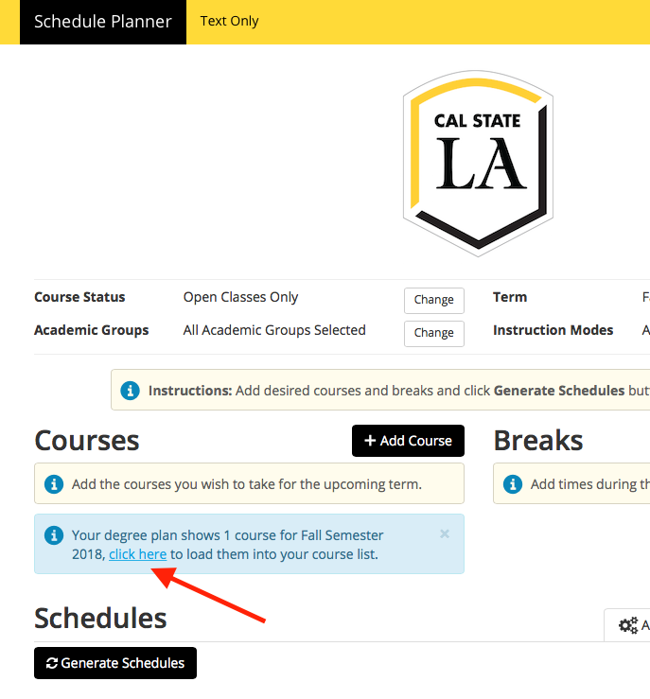Viewport: 650px width, 699px height.
Task: Select 'Open Classes Only' value text
Action: pos(240,297)
